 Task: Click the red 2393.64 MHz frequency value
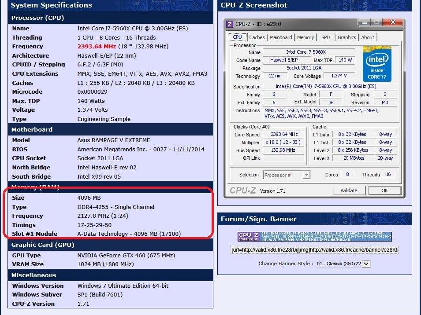tap(97, 47)
